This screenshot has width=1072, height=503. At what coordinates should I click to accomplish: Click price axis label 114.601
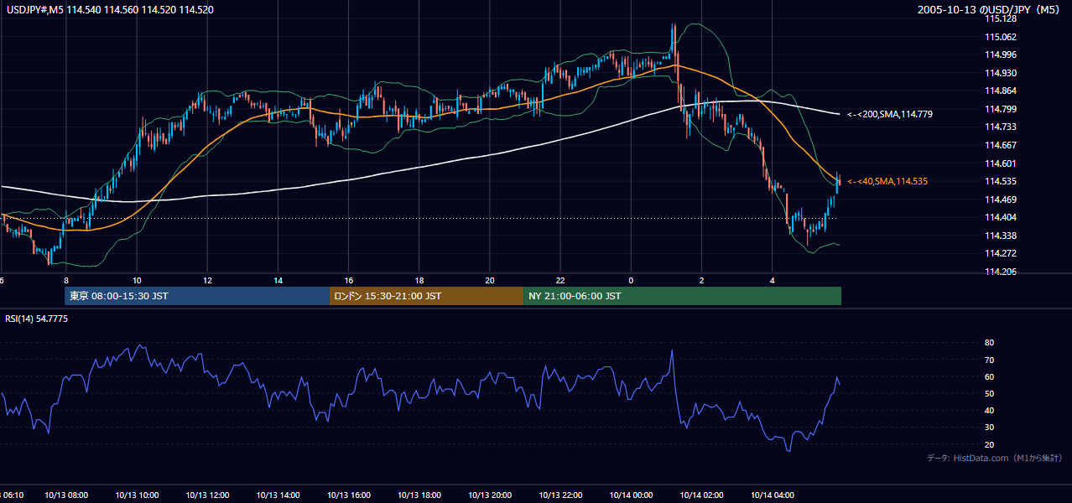[1000, 163]
